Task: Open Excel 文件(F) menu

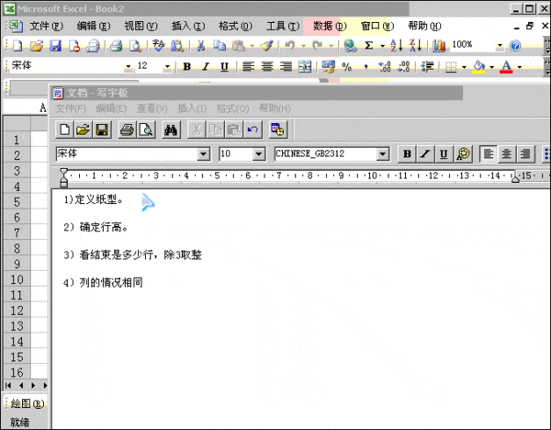Action: (x=46, y=26)
